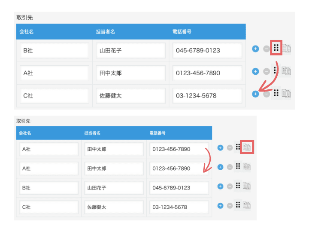Click 担当者名 column header in lower table

coord(92,133)
